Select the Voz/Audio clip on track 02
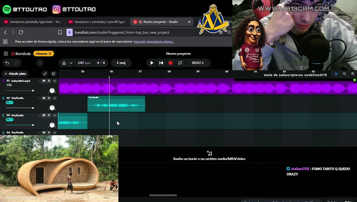 (116, 104)
